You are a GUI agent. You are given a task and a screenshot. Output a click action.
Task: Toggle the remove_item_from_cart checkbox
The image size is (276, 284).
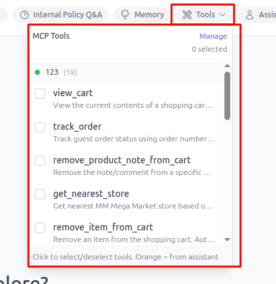click(40, 228)
